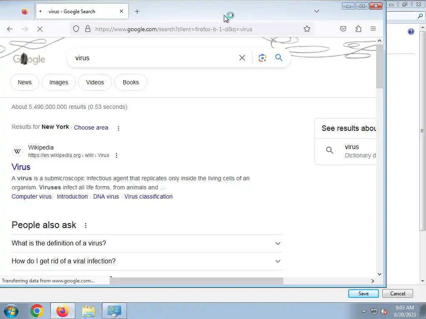Click page scrollbar down arrow
This screenshot has width=426, height=319.
tap(379, 274)
